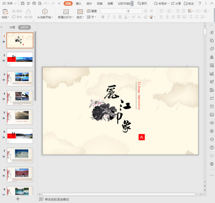Expand the New Slide dropdown arrow

[73, 17]
